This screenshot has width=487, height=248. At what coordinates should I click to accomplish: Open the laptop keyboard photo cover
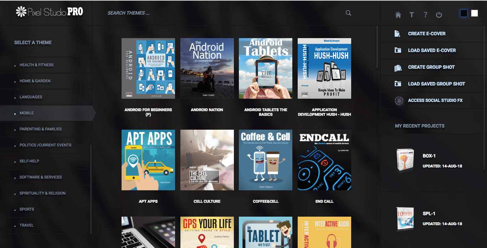(148, 232)
